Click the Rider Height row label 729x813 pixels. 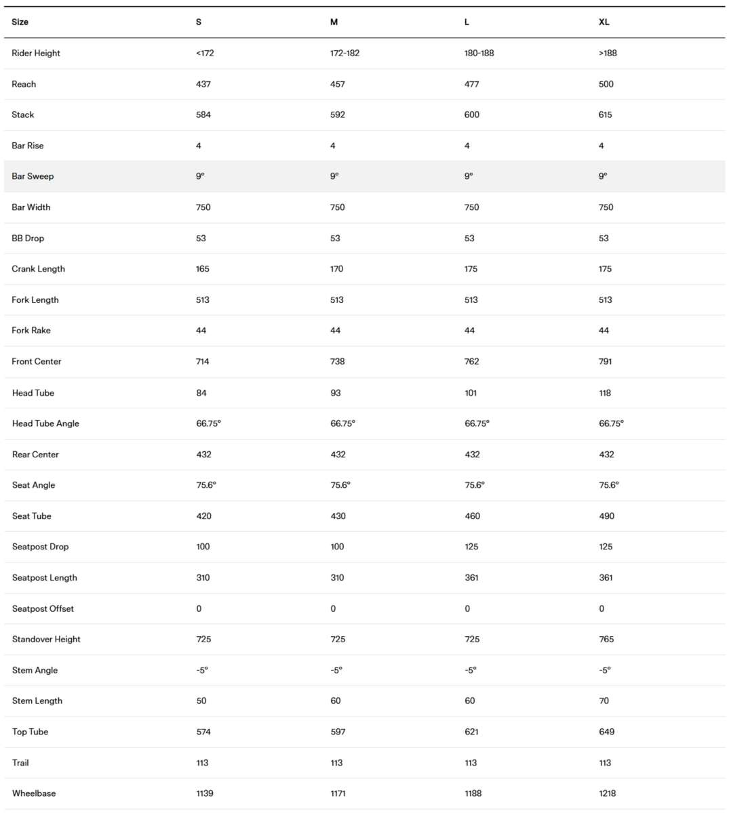pos(36,54)
